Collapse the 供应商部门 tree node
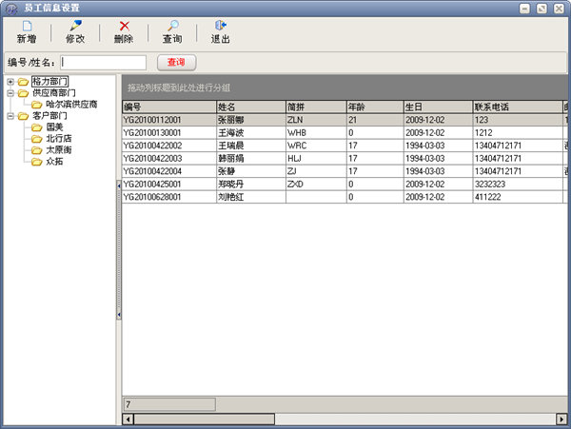The width and height of the screenshot is (571, 429). coord(10,92)
